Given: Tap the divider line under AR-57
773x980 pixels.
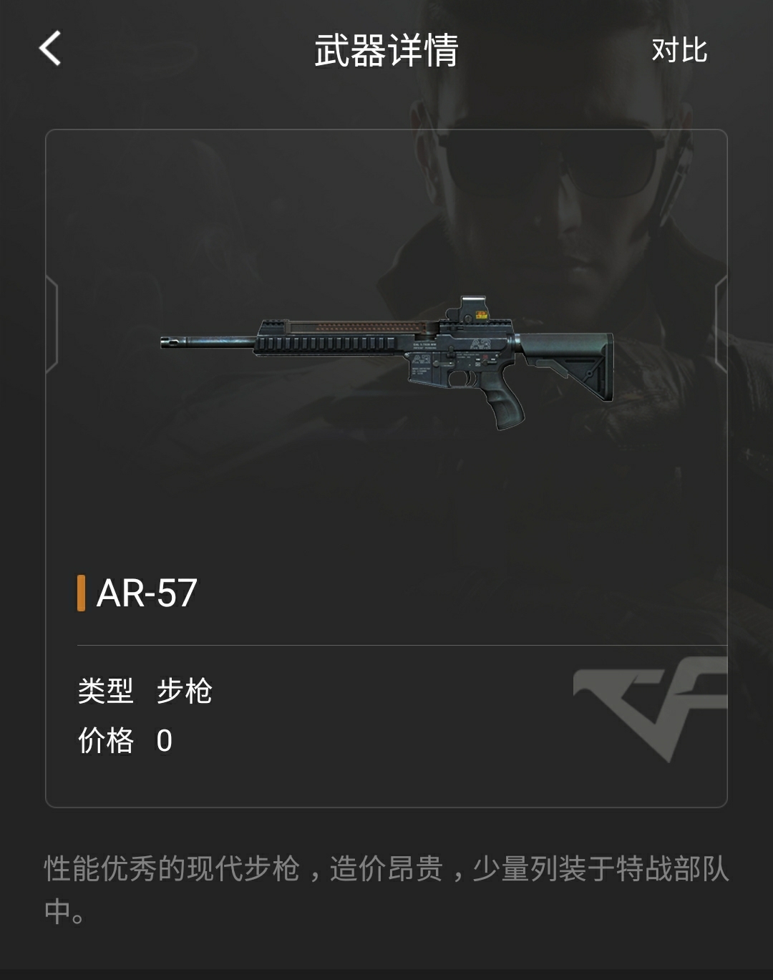Looking at the screenshot, I should pos(402,645).
